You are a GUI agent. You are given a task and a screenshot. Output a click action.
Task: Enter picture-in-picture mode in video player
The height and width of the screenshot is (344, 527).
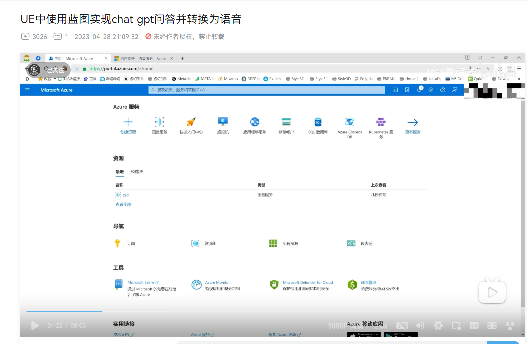pos(456,326)
